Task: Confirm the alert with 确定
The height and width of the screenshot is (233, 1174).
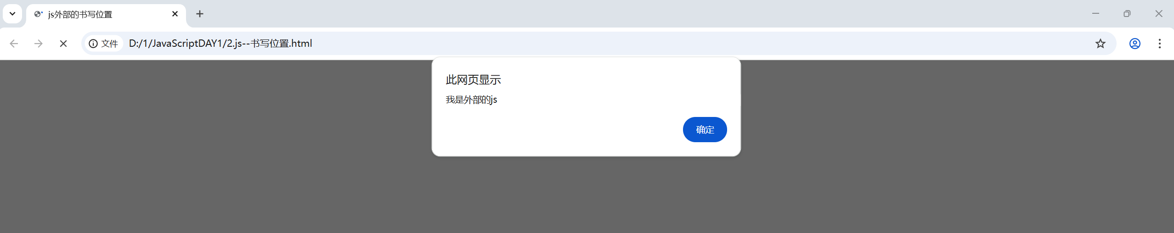Action: tap(705, 130)
